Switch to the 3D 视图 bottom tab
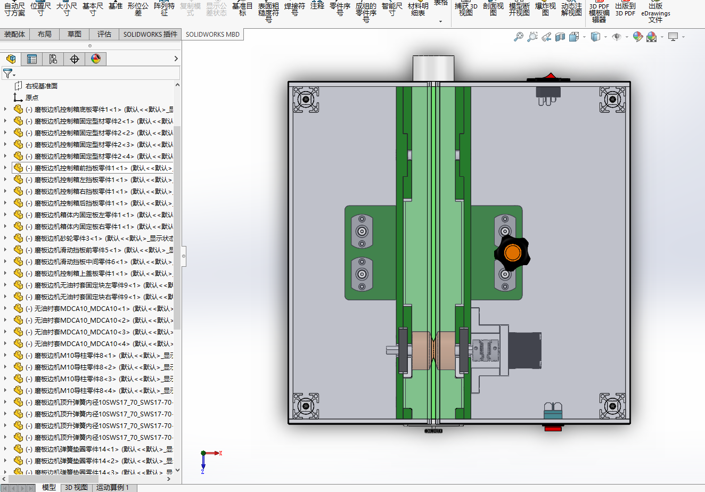This screenshot has height=492, width=705. point(76,487)
